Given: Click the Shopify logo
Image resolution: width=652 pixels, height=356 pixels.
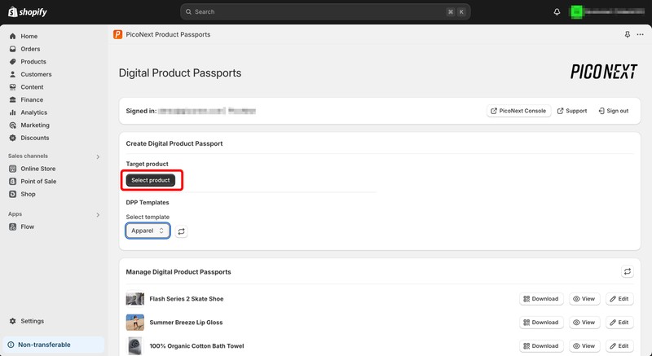Looking at the screenshot, I should point(28,12).
